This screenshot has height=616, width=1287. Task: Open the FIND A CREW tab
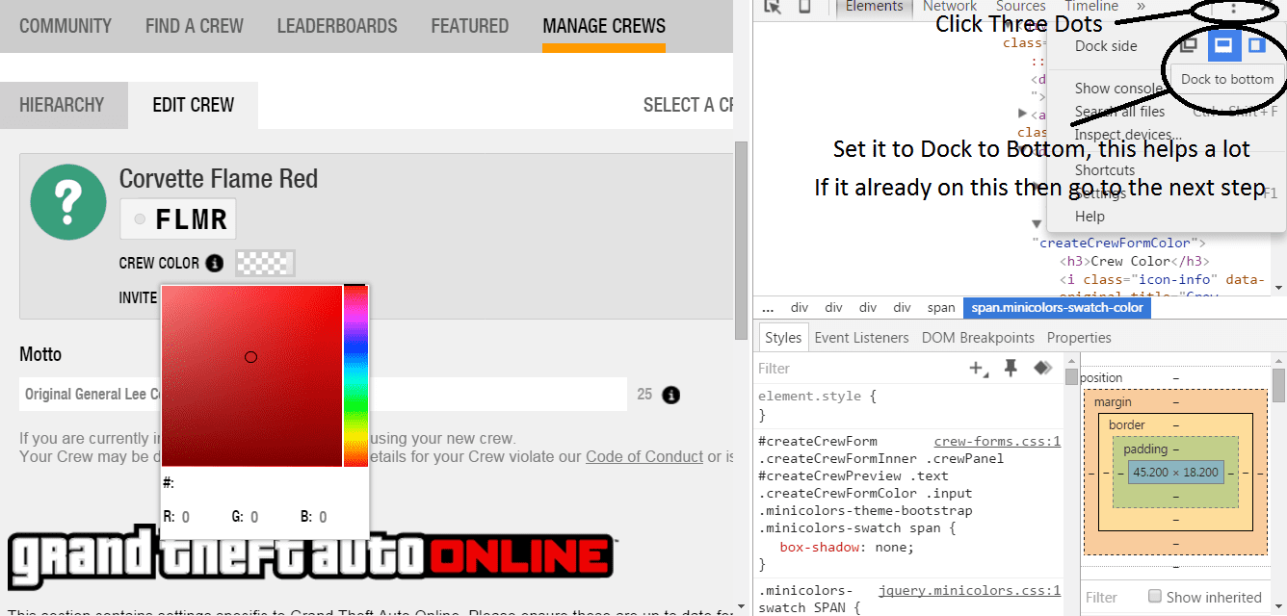click(195, 26)
